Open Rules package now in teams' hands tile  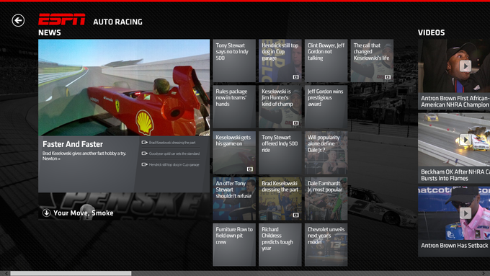click(x=234, y=107)
